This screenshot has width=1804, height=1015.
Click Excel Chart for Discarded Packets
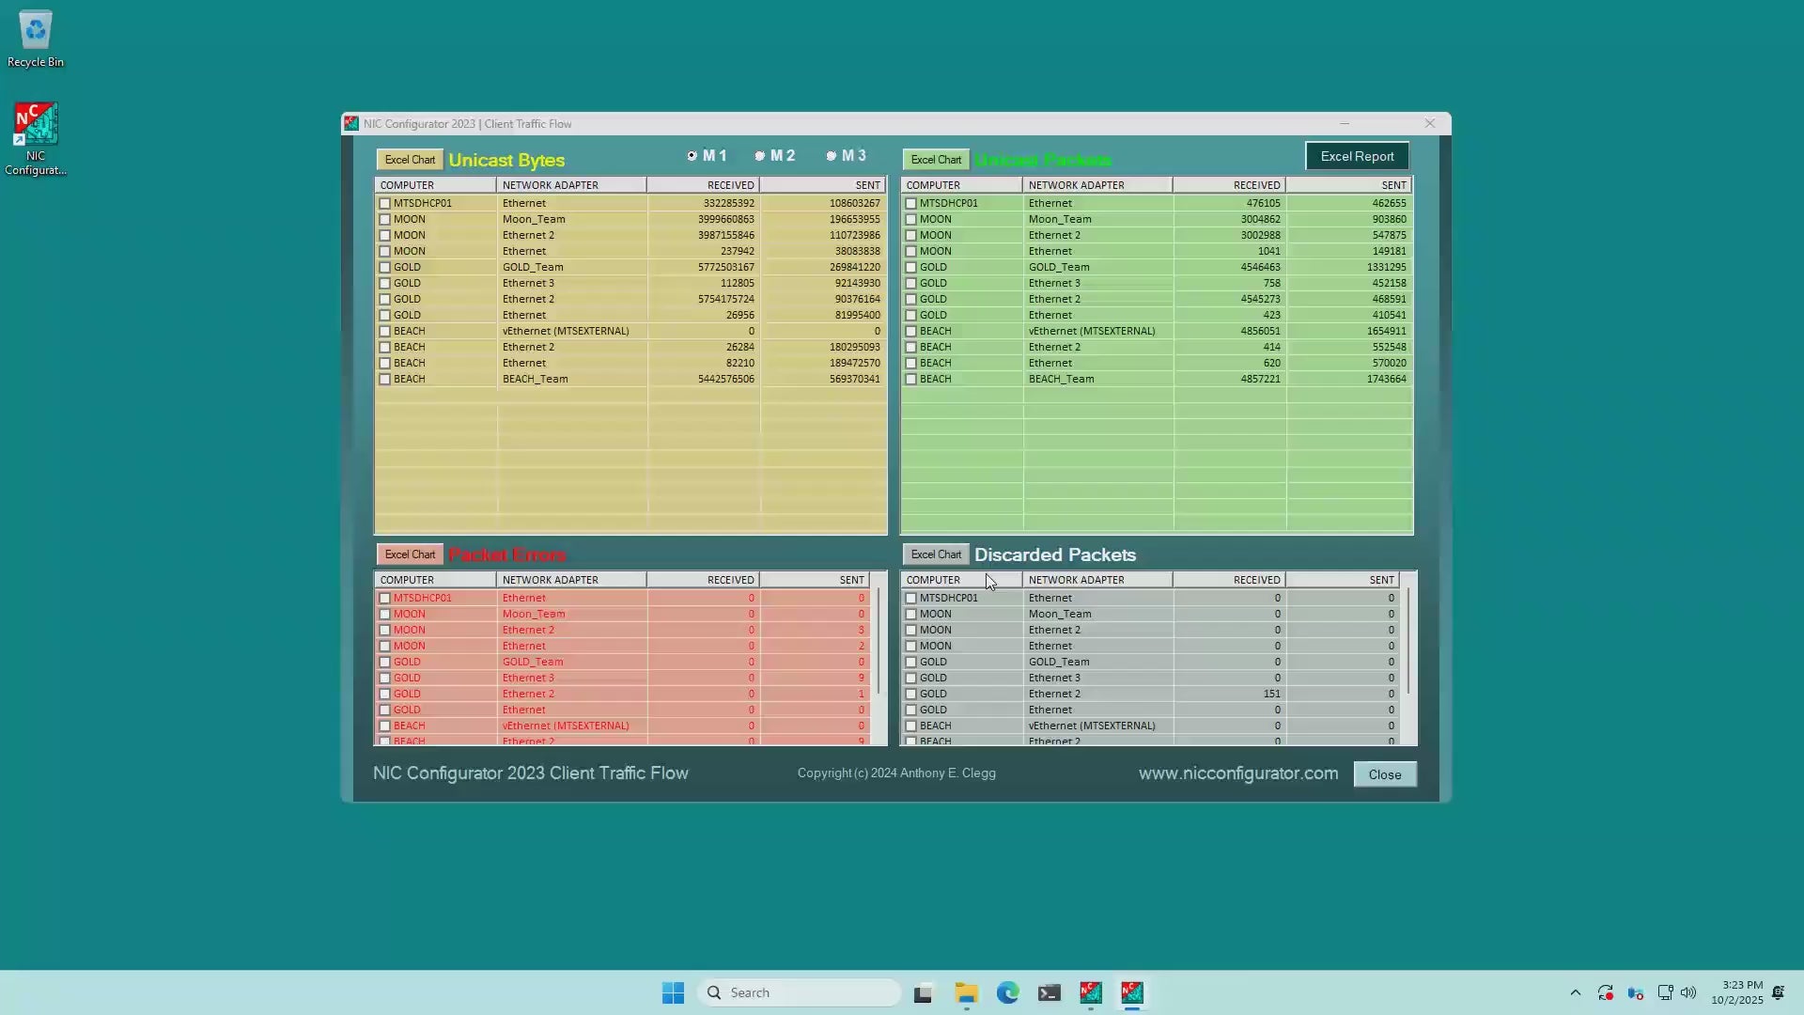[x=936, y=554]
